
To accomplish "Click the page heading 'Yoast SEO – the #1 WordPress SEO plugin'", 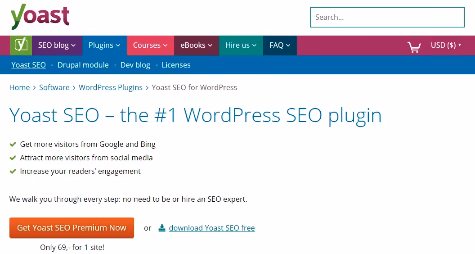I will point(195,115).
